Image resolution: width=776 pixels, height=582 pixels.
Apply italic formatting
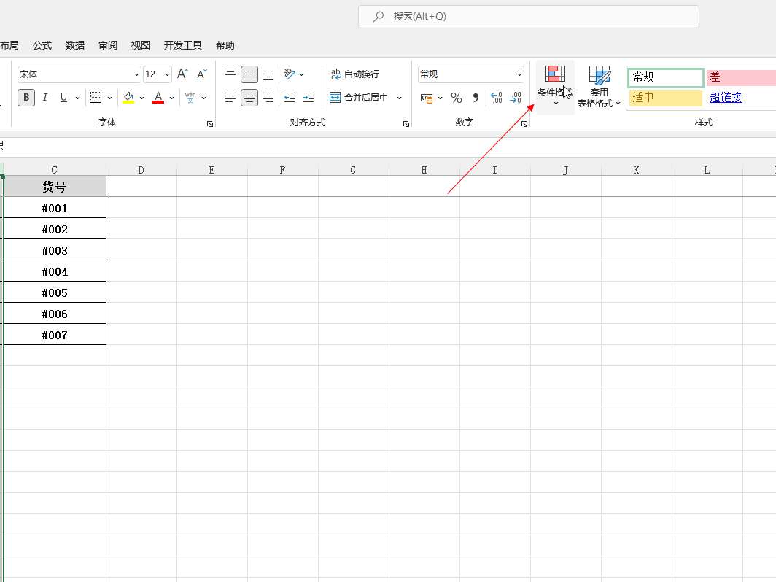(x=45, y=98)
